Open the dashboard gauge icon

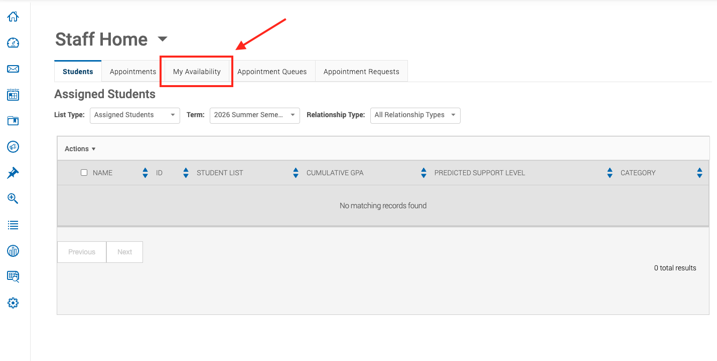pyautogui.click(x=13, y=43)
